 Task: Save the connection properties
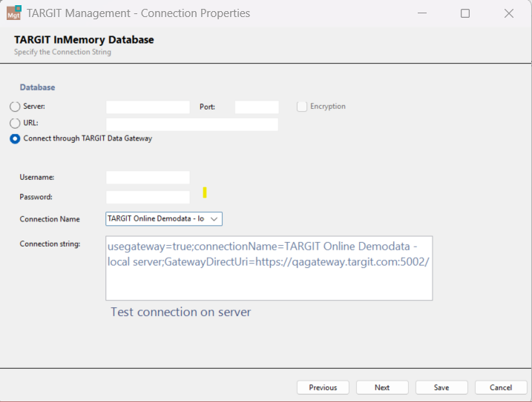441,387
